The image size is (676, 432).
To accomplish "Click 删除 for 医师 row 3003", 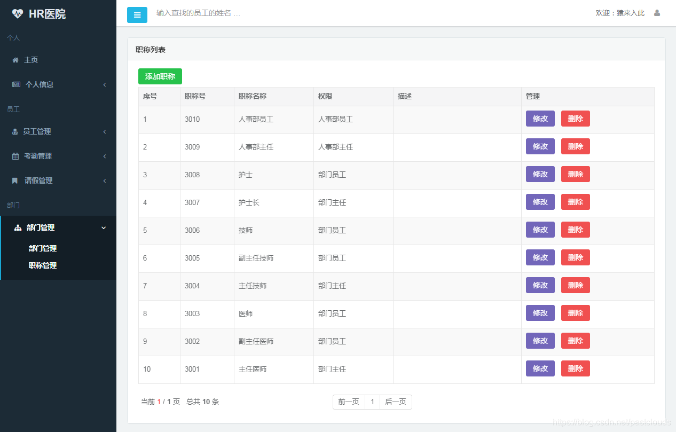I will pos(576,313).
